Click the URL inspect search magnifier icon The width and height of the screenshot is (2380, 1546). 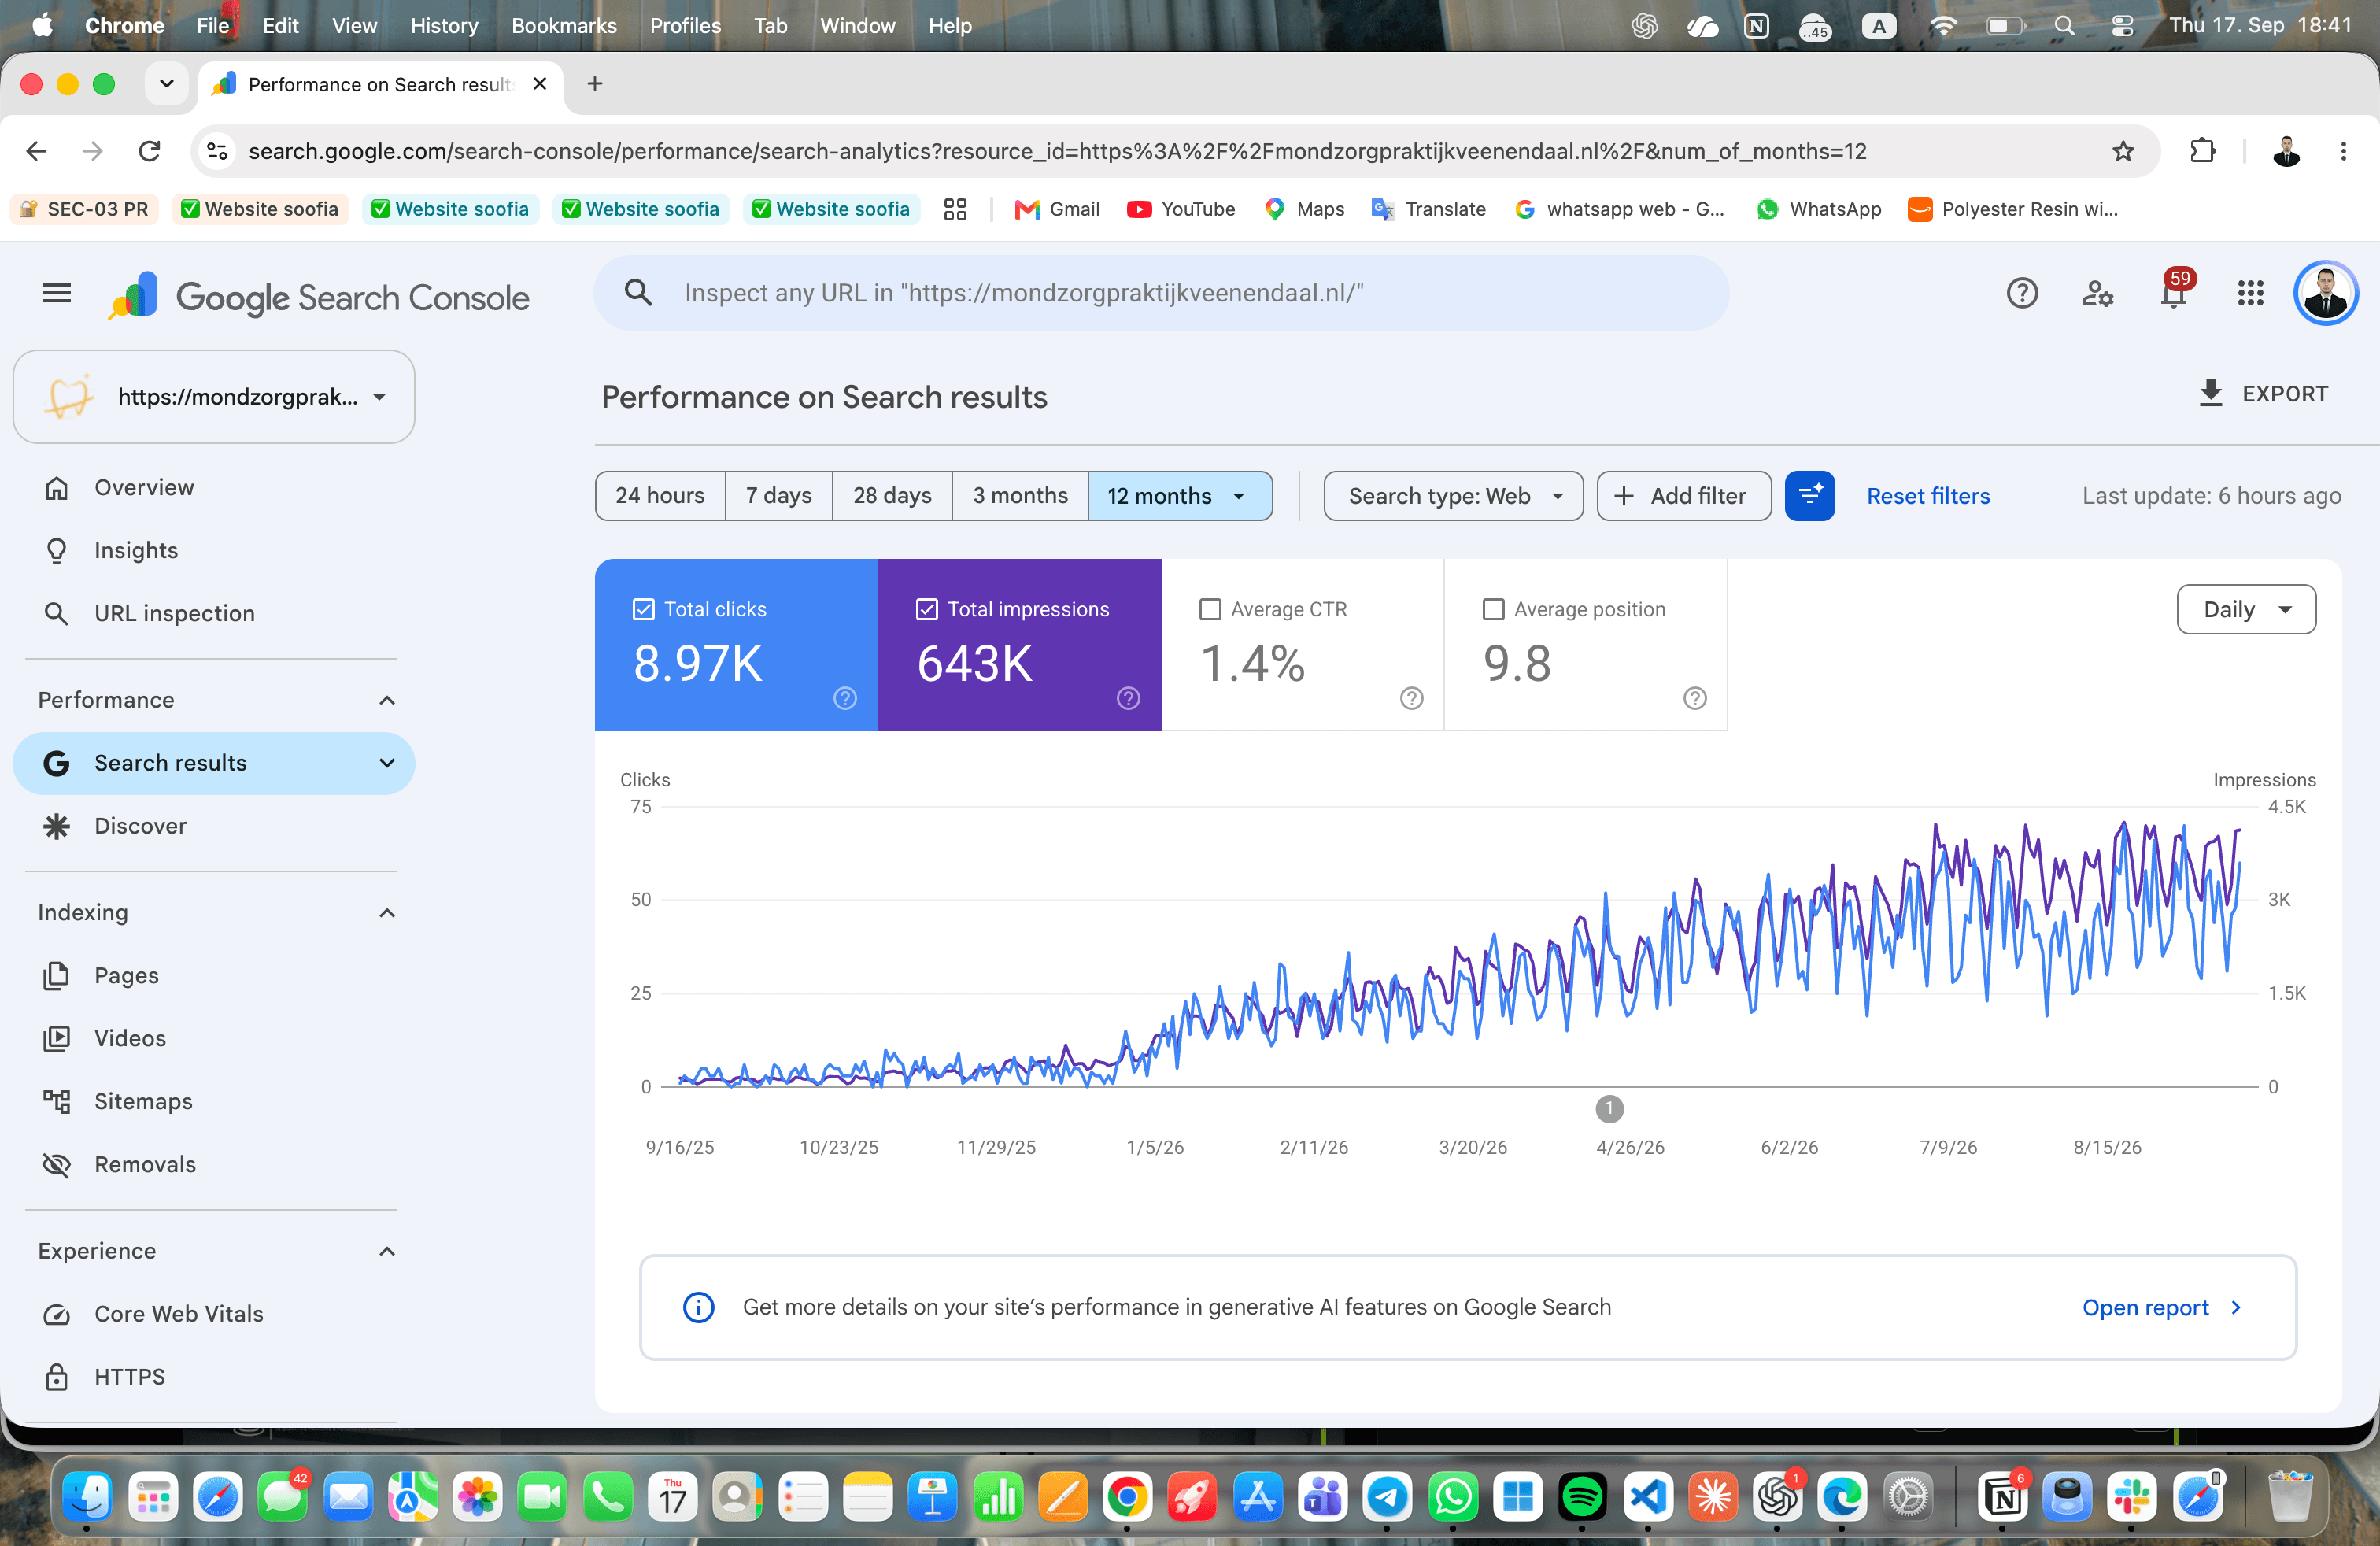638,293
